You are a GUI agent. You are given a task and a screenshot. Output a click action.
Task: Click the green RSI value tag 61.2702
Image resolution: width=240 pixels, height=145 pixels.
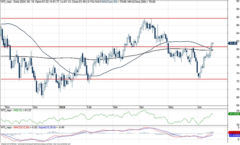click(234, 114)
